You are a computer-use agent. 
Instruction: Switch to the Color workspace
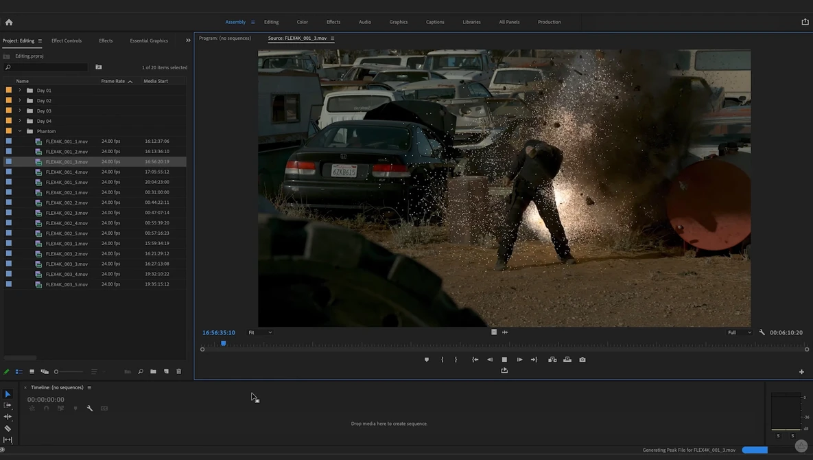tap(303, 22)
